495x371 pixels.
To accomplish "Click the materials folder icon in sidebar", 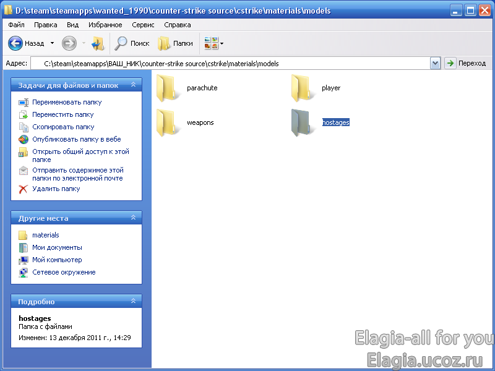I will pyautogui.click(x=23, y=236).
